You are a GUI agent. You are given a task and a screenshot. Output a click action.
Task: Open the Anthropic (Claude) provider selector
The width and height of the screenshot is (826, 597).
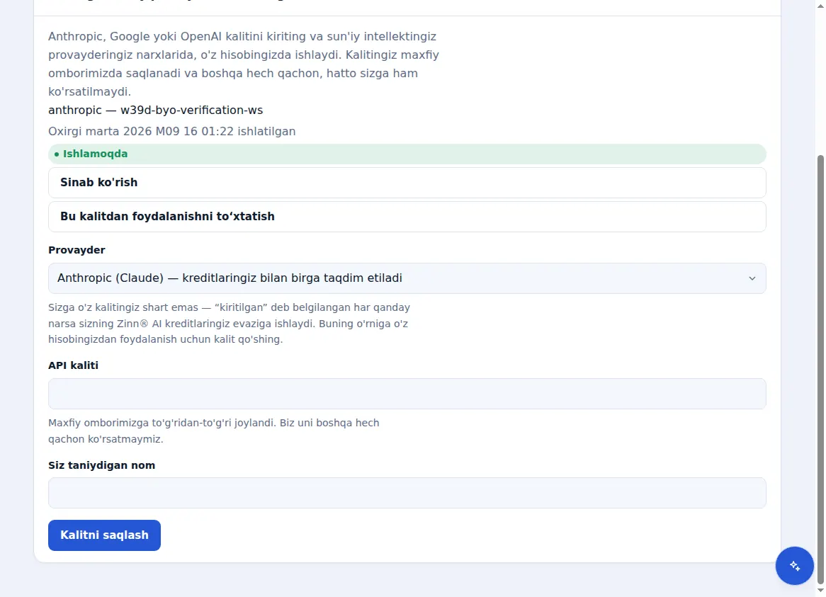407,278
